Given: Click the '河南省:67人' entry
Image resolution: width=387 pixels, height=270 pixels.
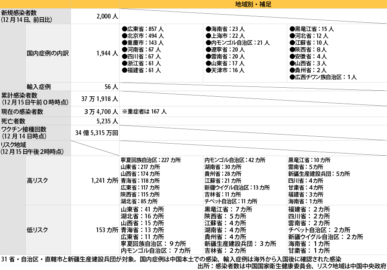Looking at the screenshot, I should 141,50.
